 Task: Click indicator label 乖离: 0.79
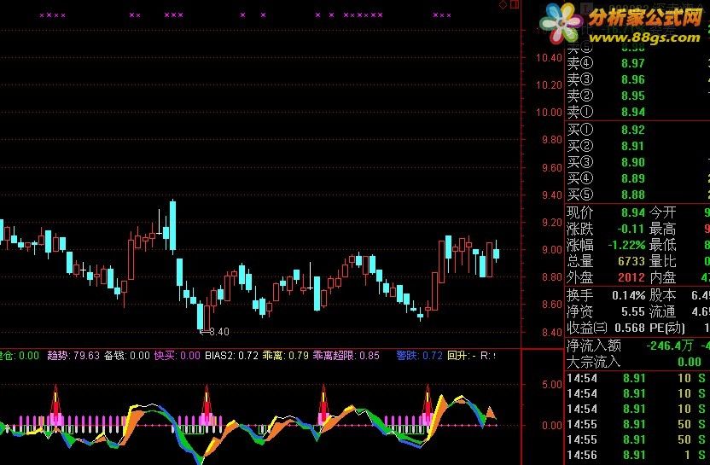point(286,356)
